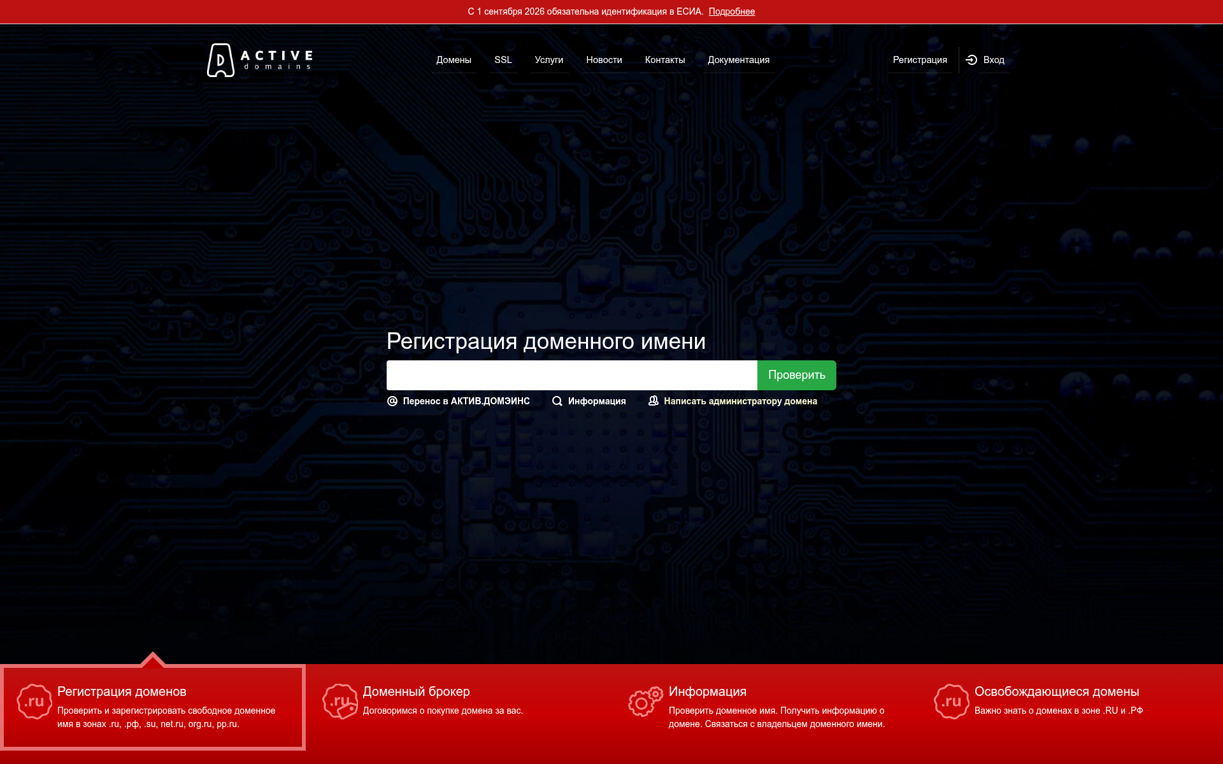This screenshot has width=1223, height=764.
Task: Open the Домены menu
Action: [454, 60]
